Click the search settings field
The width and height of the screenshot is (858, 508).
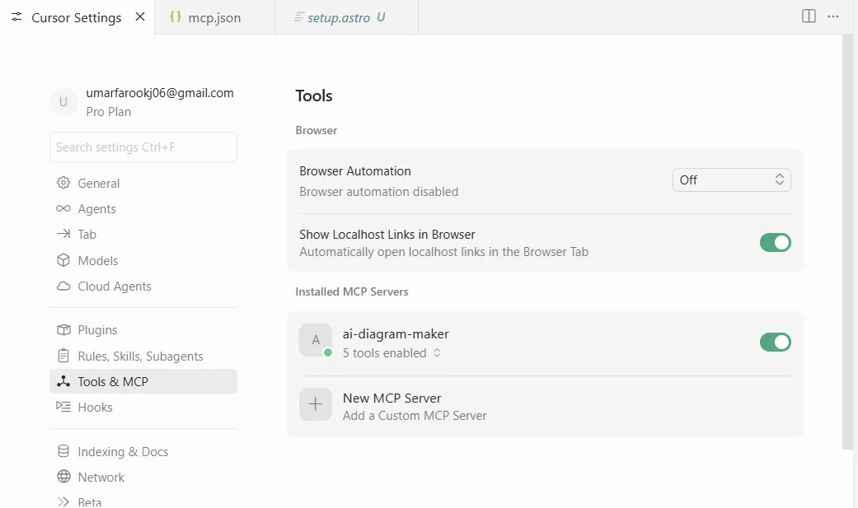click(143, 147)
